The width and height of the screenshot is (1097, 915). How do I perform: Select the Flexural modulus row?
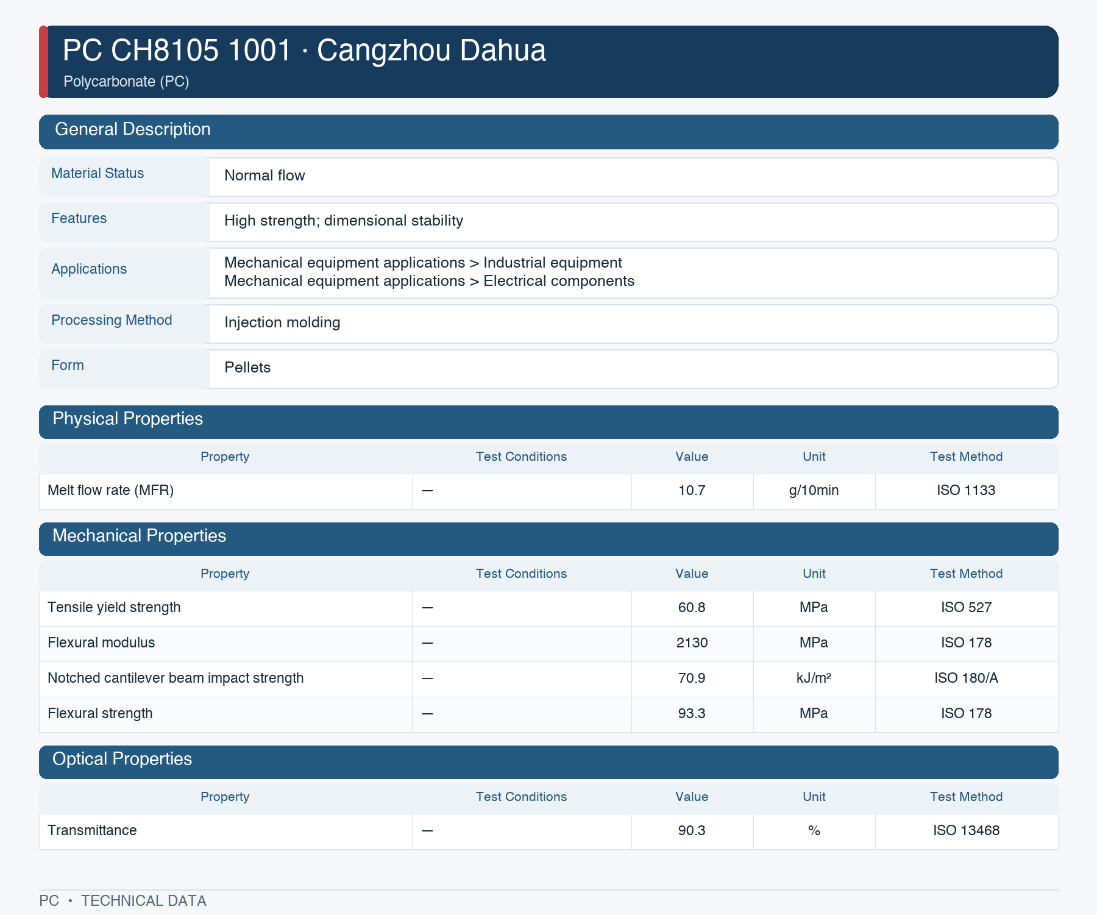548,644
